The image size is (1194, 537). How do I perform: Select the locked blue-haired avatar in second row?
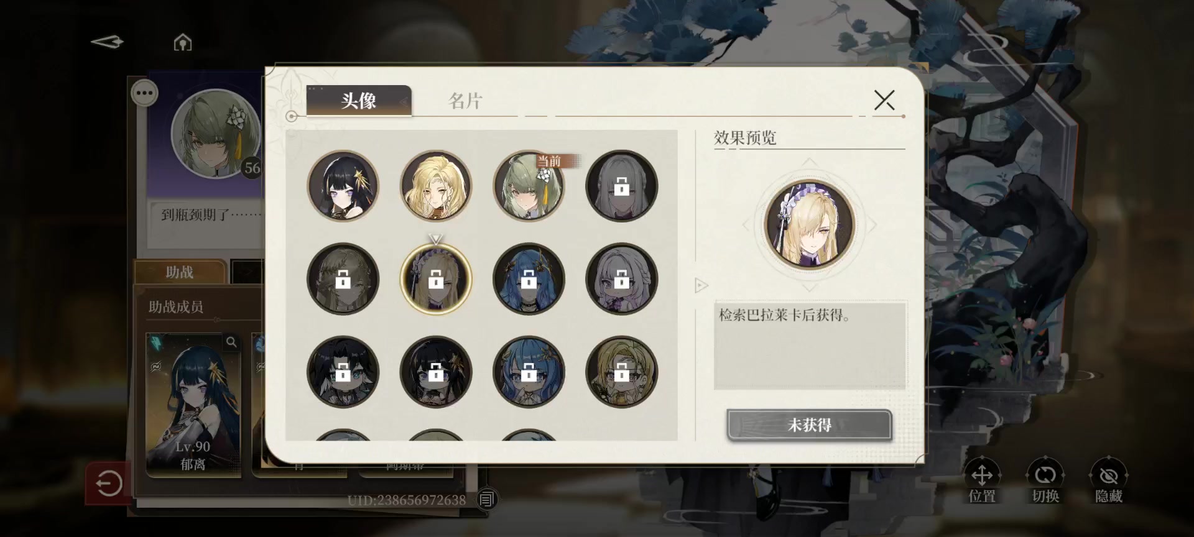coord(529,279)
